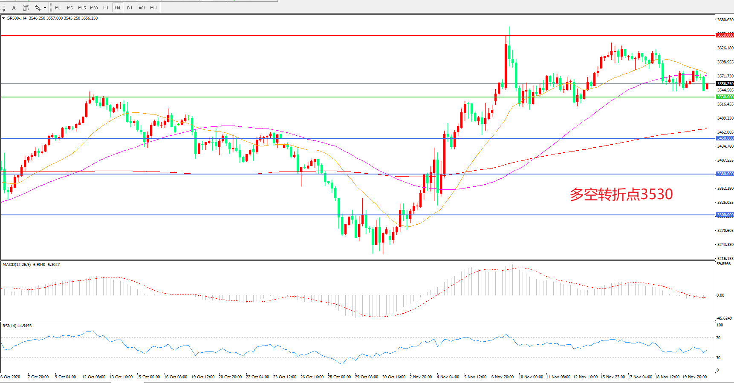
Task: Click the RSI(14) indicator label
Action: tap(17, 326)
